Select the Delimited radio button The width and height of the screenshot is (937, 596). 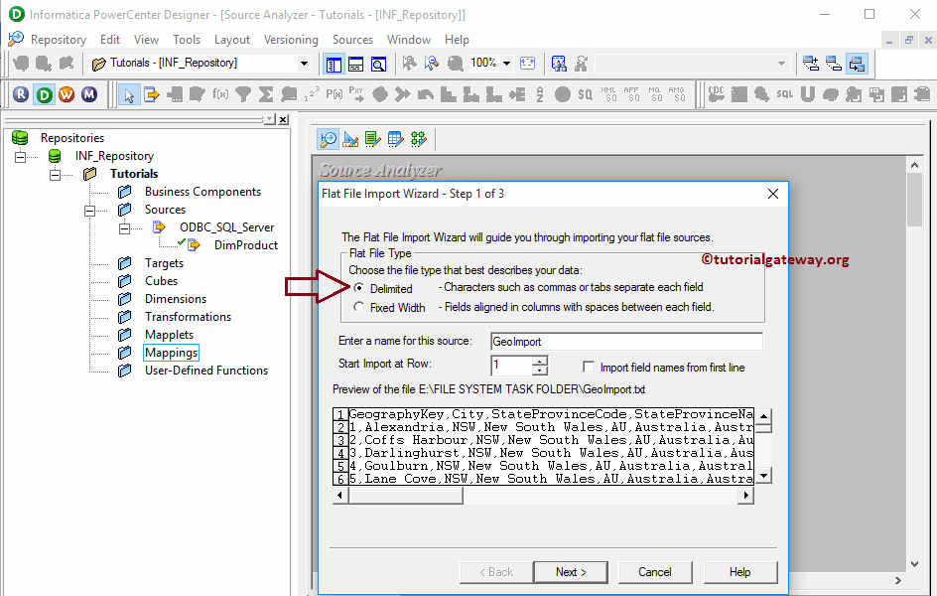click(358, 287)
